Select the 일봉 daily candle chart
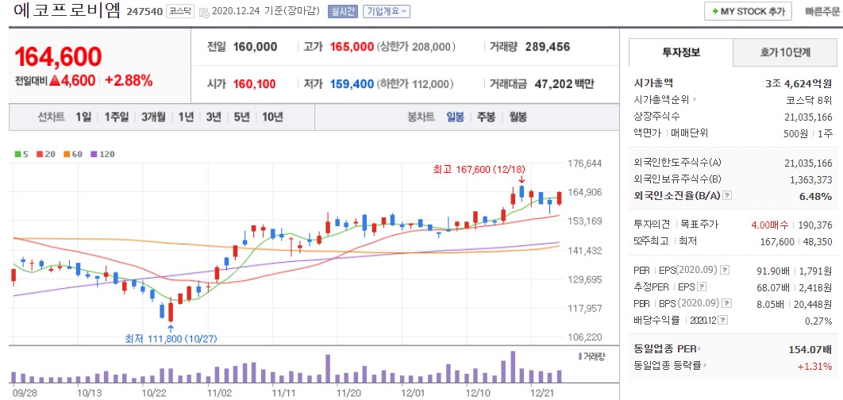This screenshot has height=400, width=843. point(455,117)
